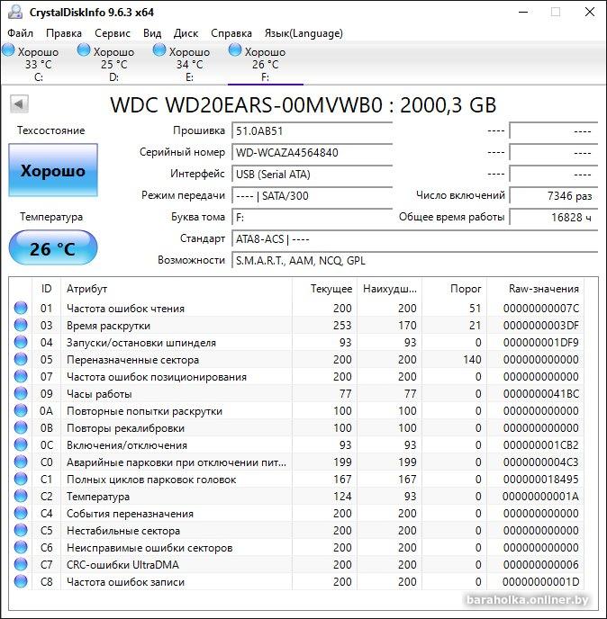This screenshot has width=607, height=619.
Task: Click status orb for attribute 04 row
Action: click(x=21, y=342)
